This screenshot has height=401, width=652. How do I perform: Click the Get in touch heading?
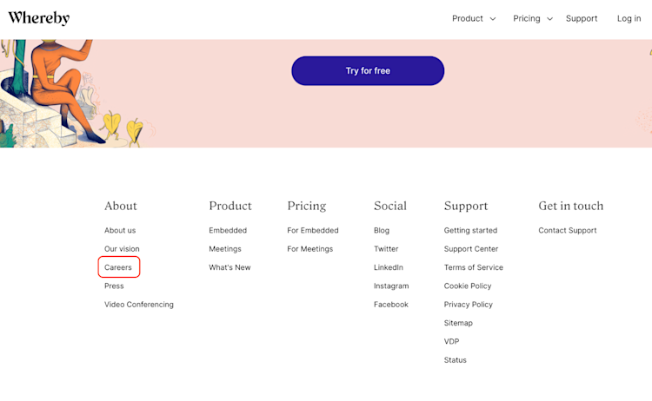(570, 206)
